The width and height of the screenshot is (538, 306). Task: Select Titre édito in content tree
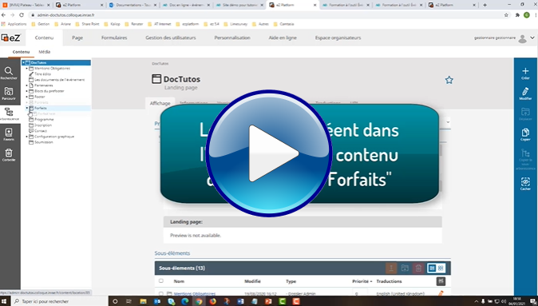click(42, 74)
